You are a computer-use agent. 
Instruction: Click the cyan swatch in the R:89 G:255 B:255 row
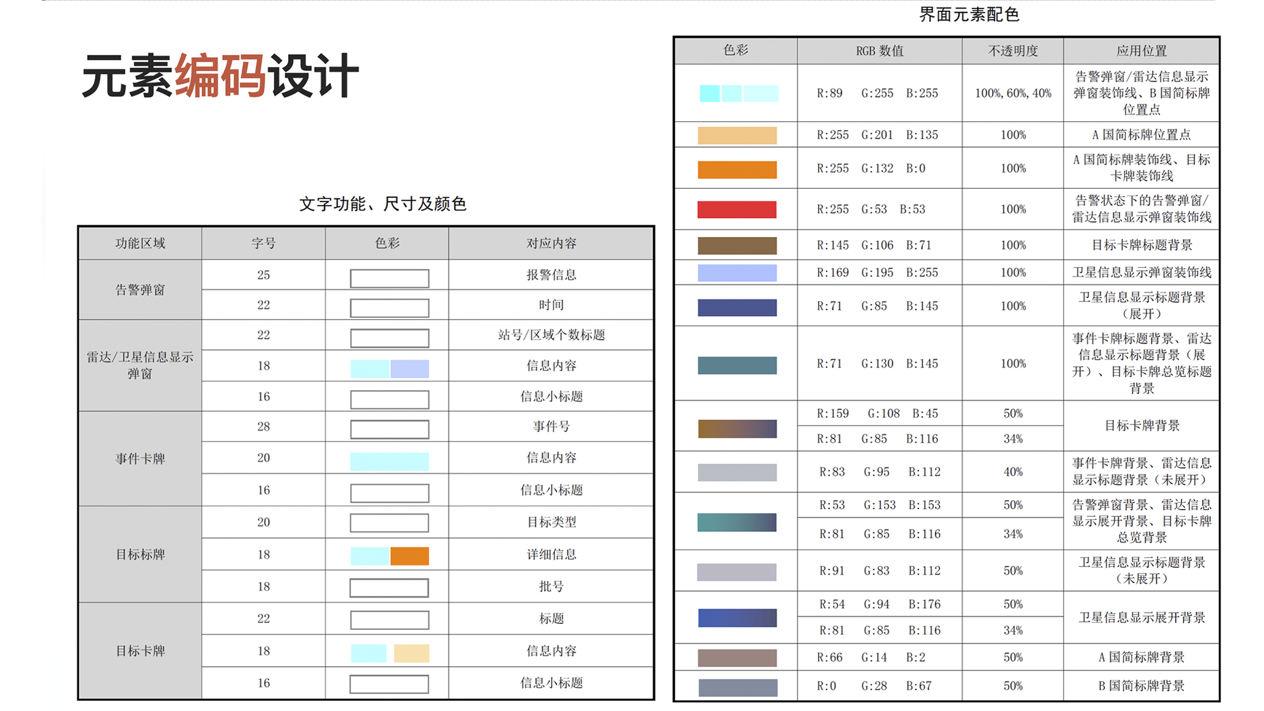tap(738, 93)
